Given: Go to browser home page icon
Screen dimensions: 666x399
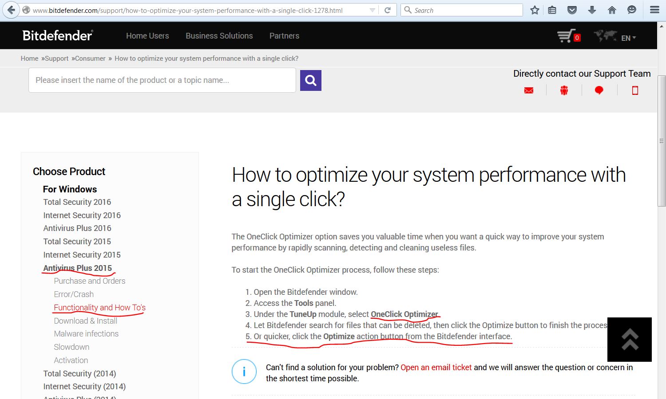Looking at the screenshot, I should point(612,10).
